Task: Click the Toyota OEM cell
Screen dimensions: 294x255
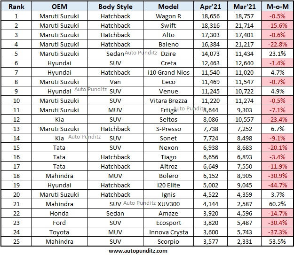Action: pyautogui.click(x=59, y=232)
